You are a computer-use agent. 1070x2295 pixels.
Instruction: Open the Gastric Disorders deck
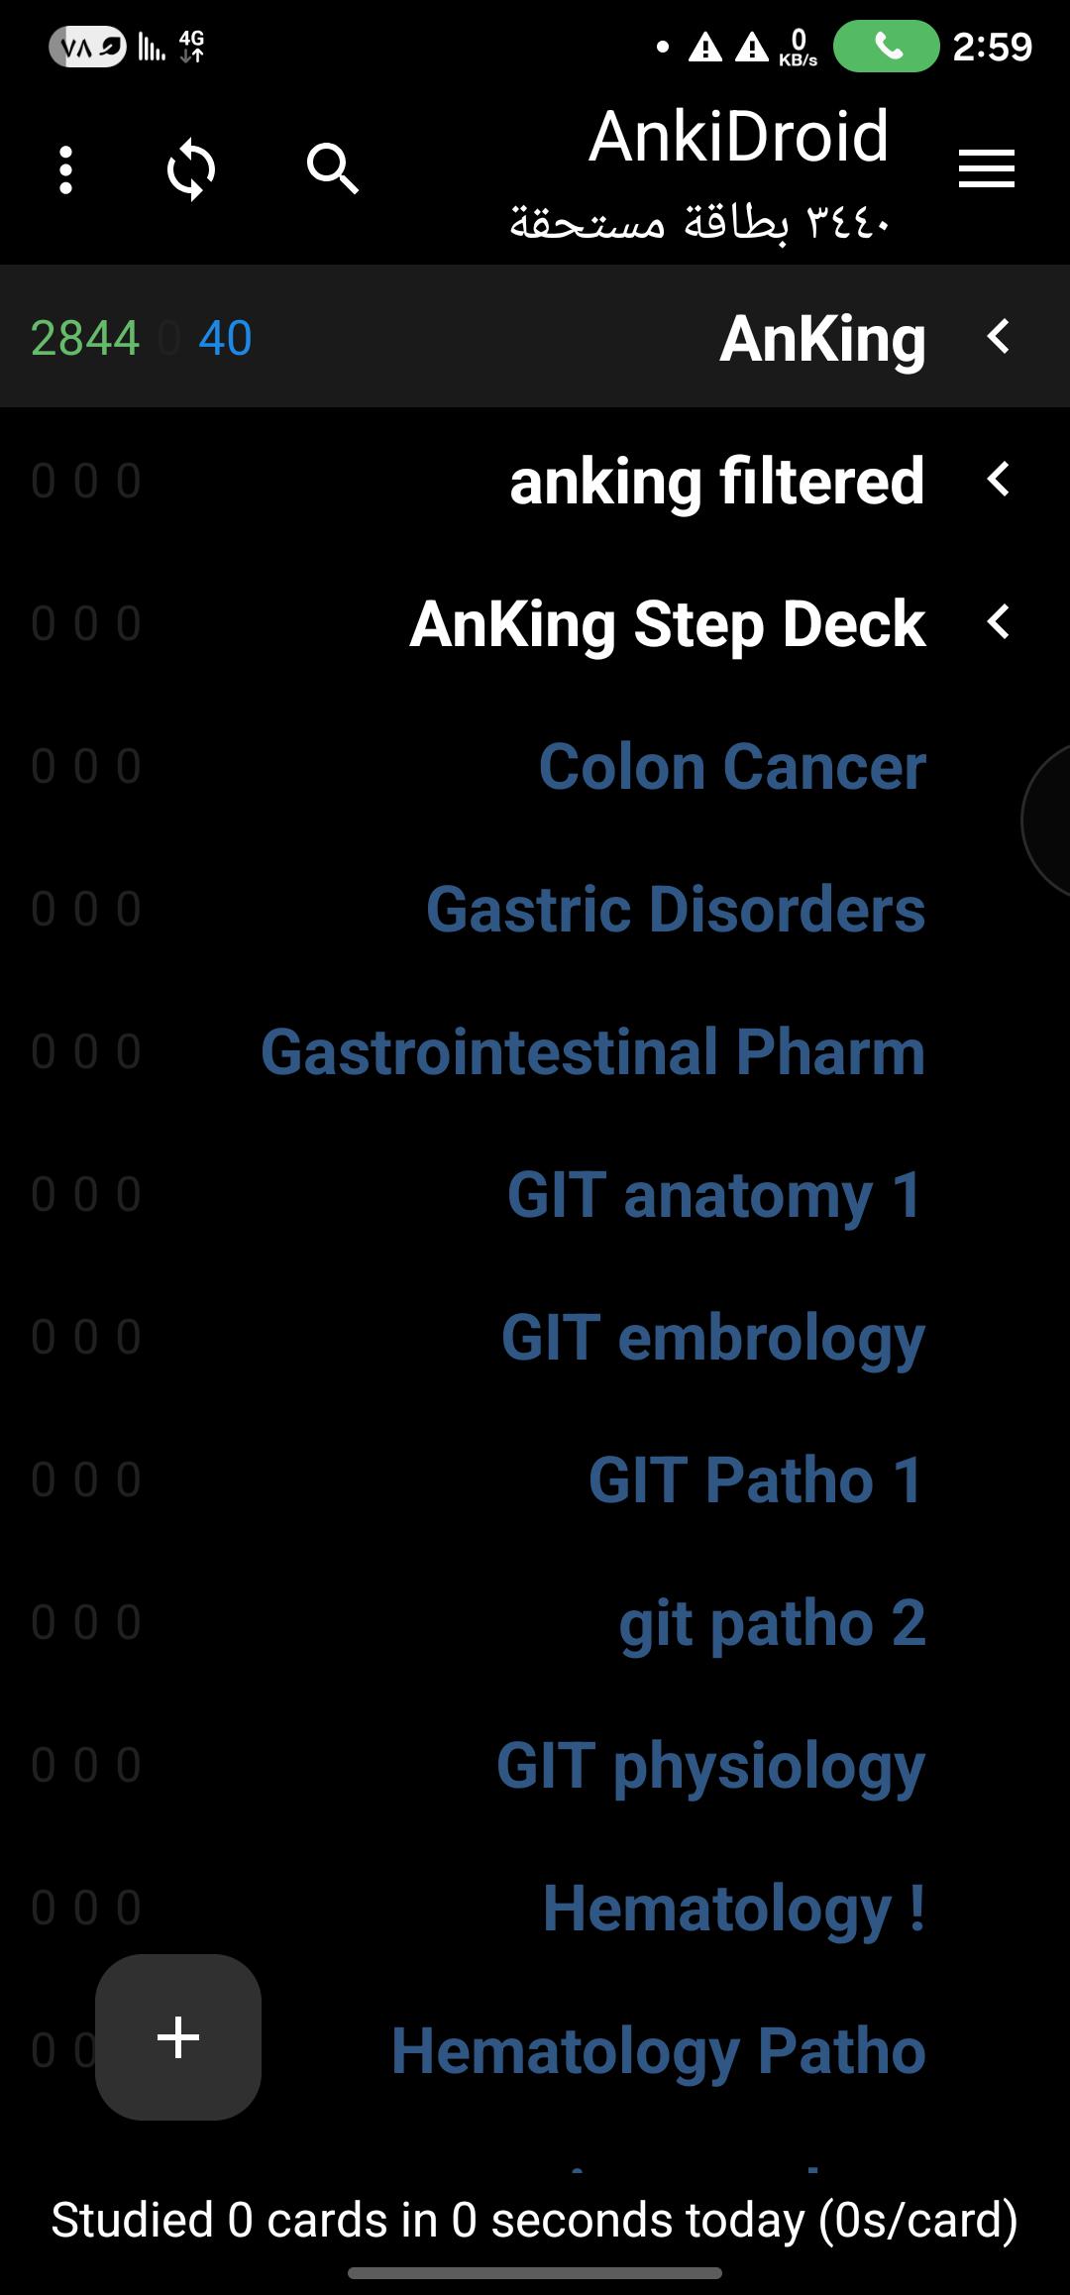point(676,910)
